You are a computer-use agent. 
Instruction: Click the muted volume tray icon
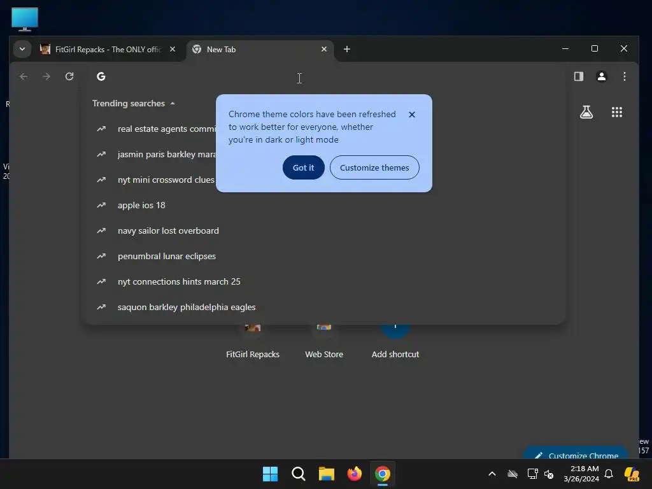click(549, 474)
